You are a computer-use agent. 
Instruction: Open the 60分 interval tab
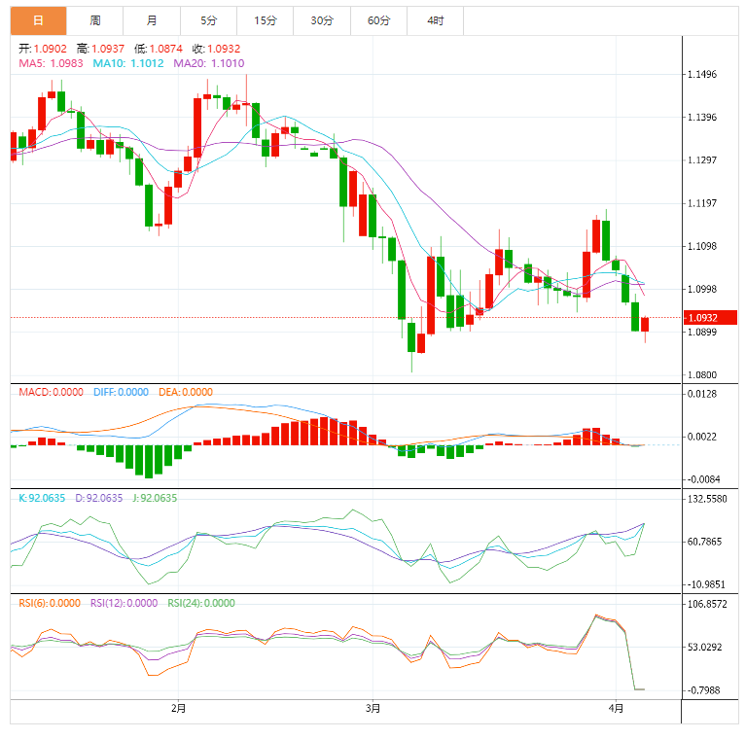(x=378, y=21)
